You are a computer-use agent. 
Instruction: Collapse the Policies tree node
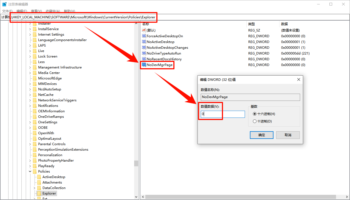(x=30, y=171)
